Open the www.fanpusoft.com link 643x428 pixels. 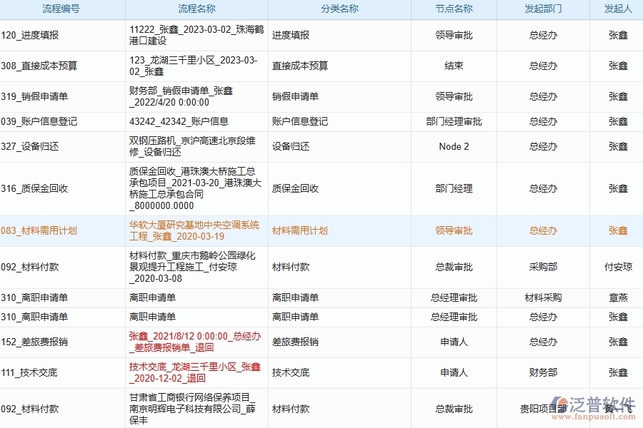click(593, 416)
